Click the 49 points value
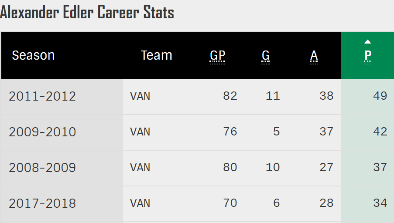Image resolution: width=394 pixels, height=223 pixels. 380,96
